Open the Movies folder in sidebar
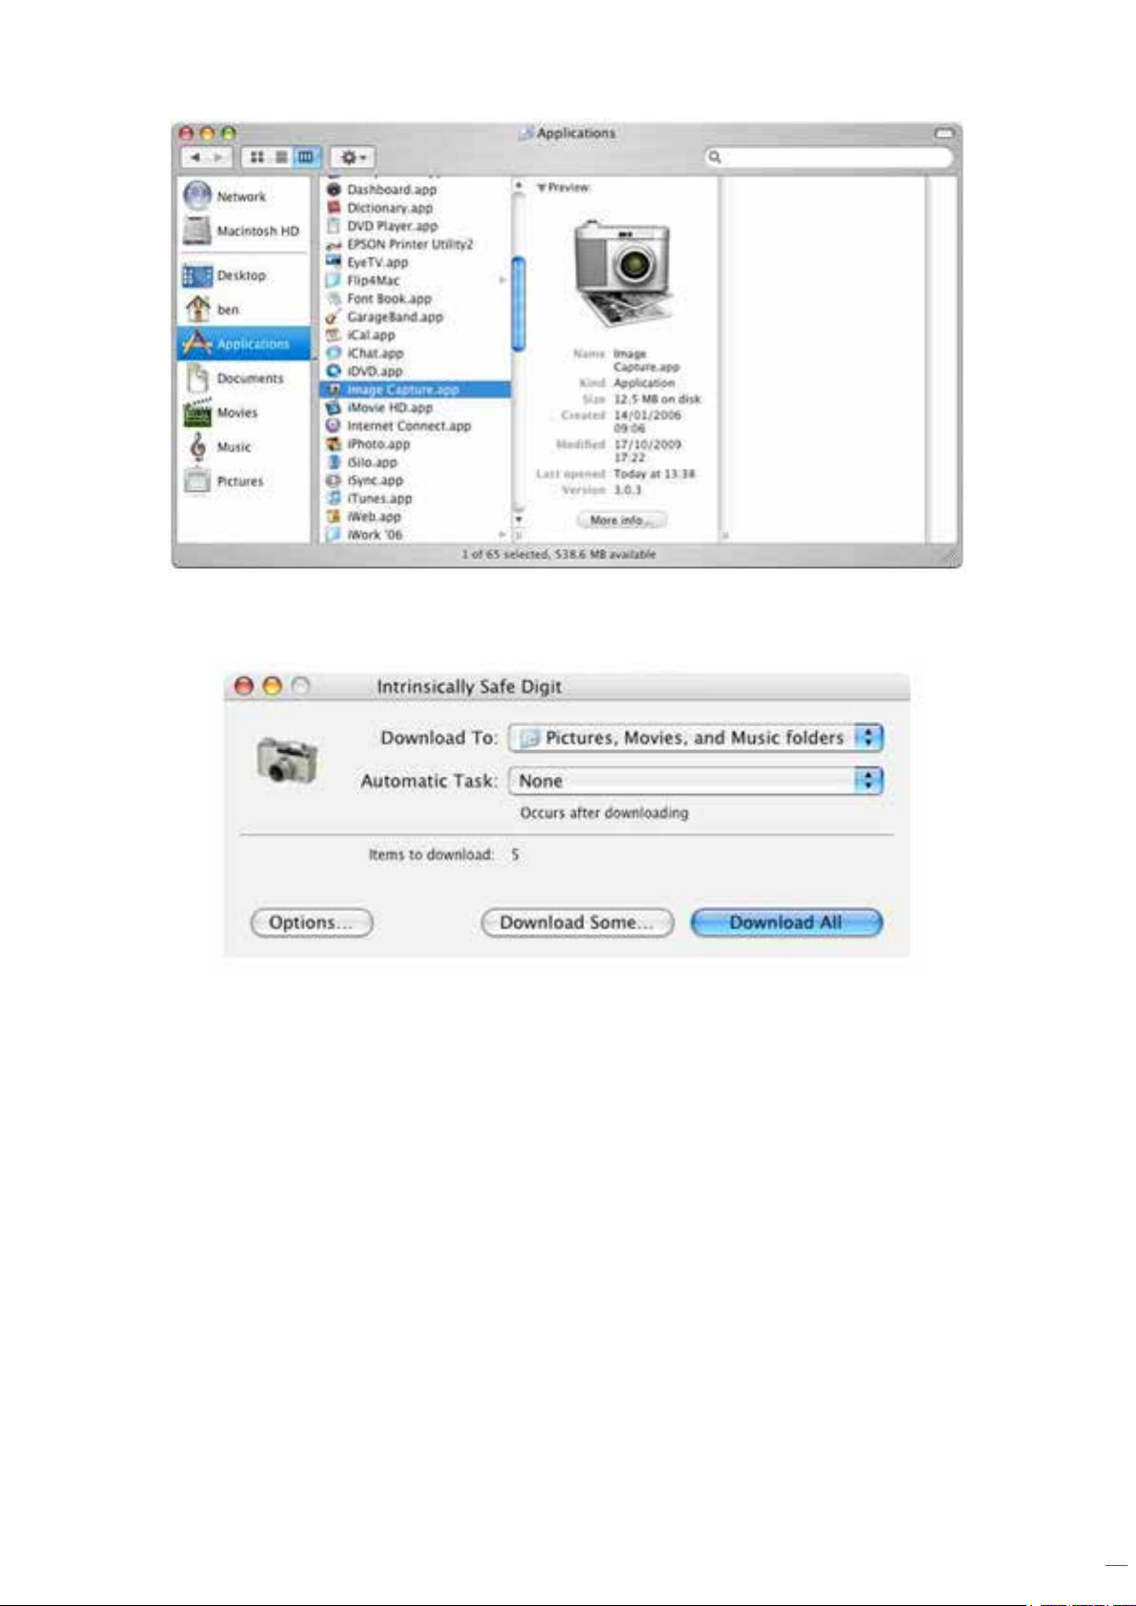The image size is (1136, 1606). click(197, 413)
